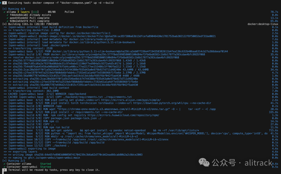281x174 pixels.
Task: Click the "transferring context: 362.34MB" line
Action: (31, 91)
